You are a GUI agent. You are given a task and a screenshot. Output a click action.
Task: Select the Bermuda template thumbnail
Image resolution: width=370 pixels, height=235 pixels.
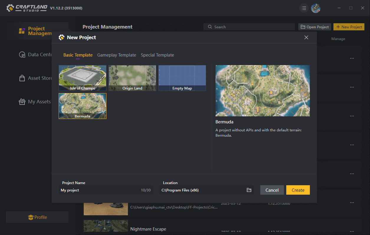(x=83, y=106)
